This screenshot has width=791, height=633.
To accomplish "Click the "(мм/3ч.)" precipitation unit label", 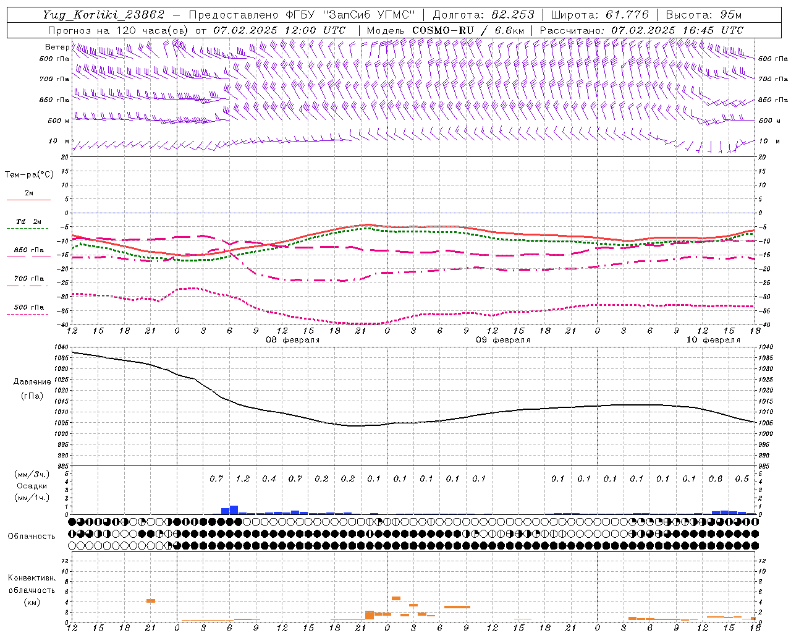I will click(32, 474).
